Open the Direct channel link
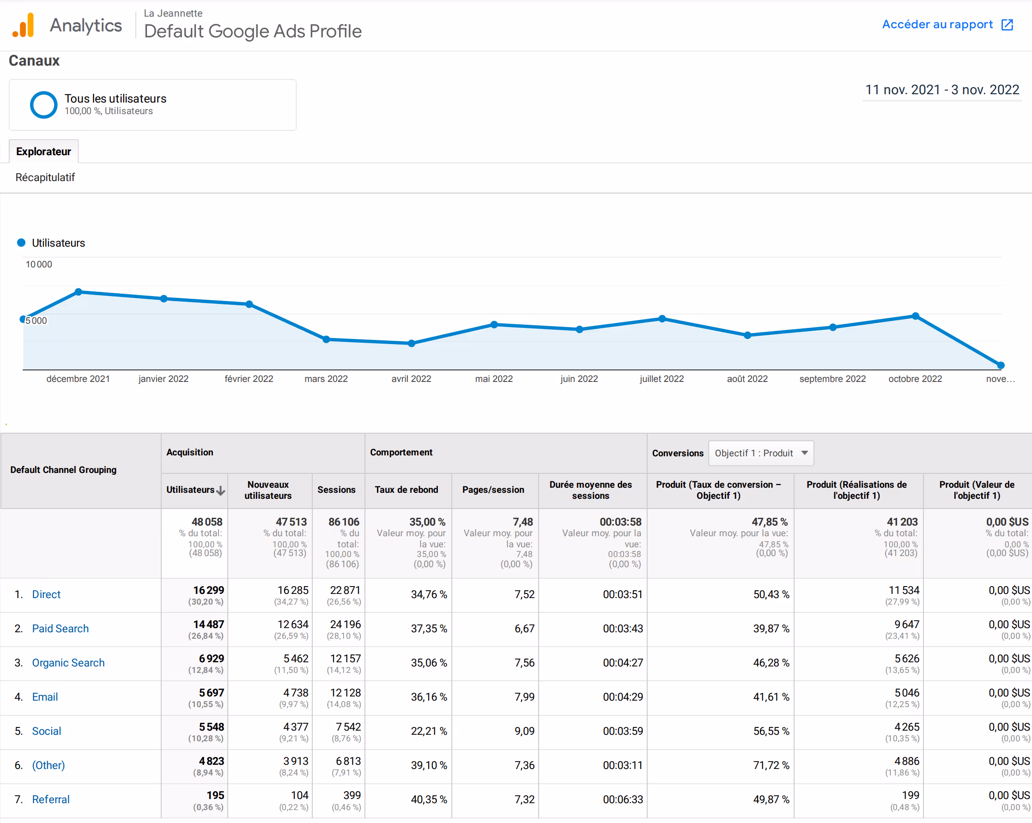The height and width of the screenshot is (823, 1032). pos(46,594)
